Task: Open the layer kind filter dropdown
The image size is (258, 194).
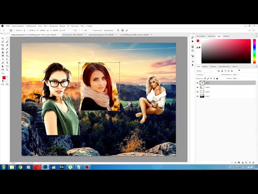Action: [204, 71]
